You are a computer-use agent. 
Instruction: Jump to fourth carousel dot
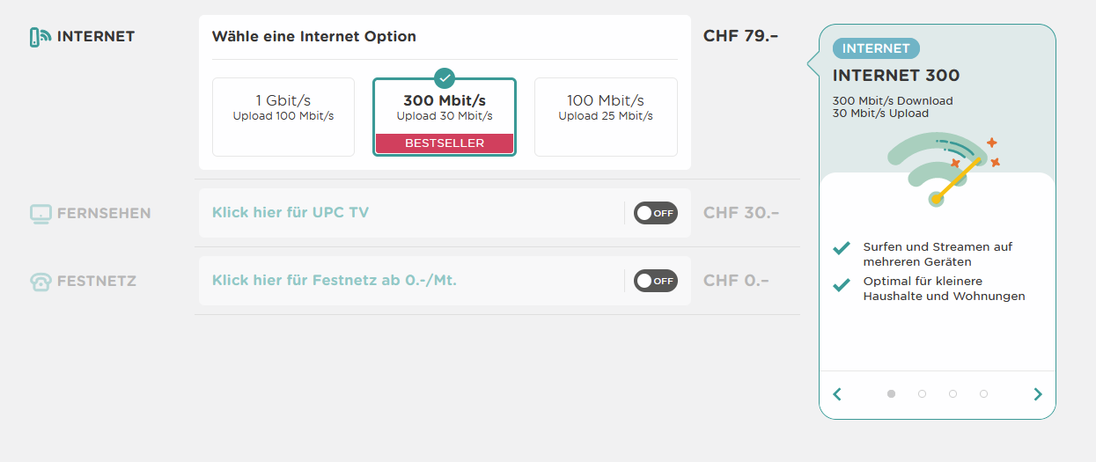tap(983, 394)
